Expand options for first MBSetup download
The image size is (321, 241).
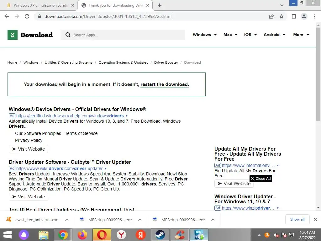point(140,220)
